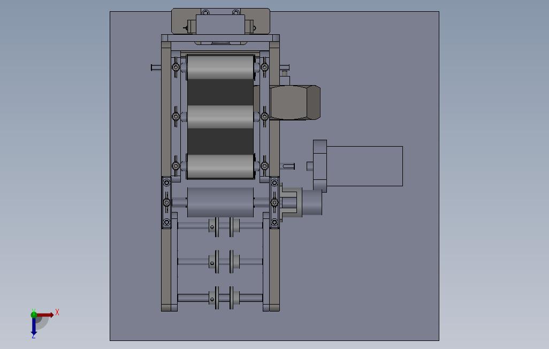Image resolution: width=549 pixels, height=349 pixels.
Task: Click the red X axis arrow of triad
Action: pyautogui.click(x=45, y=315)
